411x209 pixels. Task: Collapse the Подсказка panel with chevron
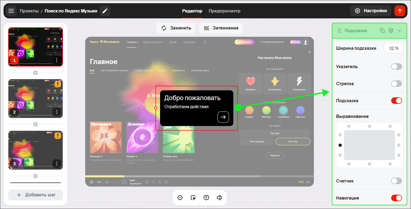click(399, 31)
